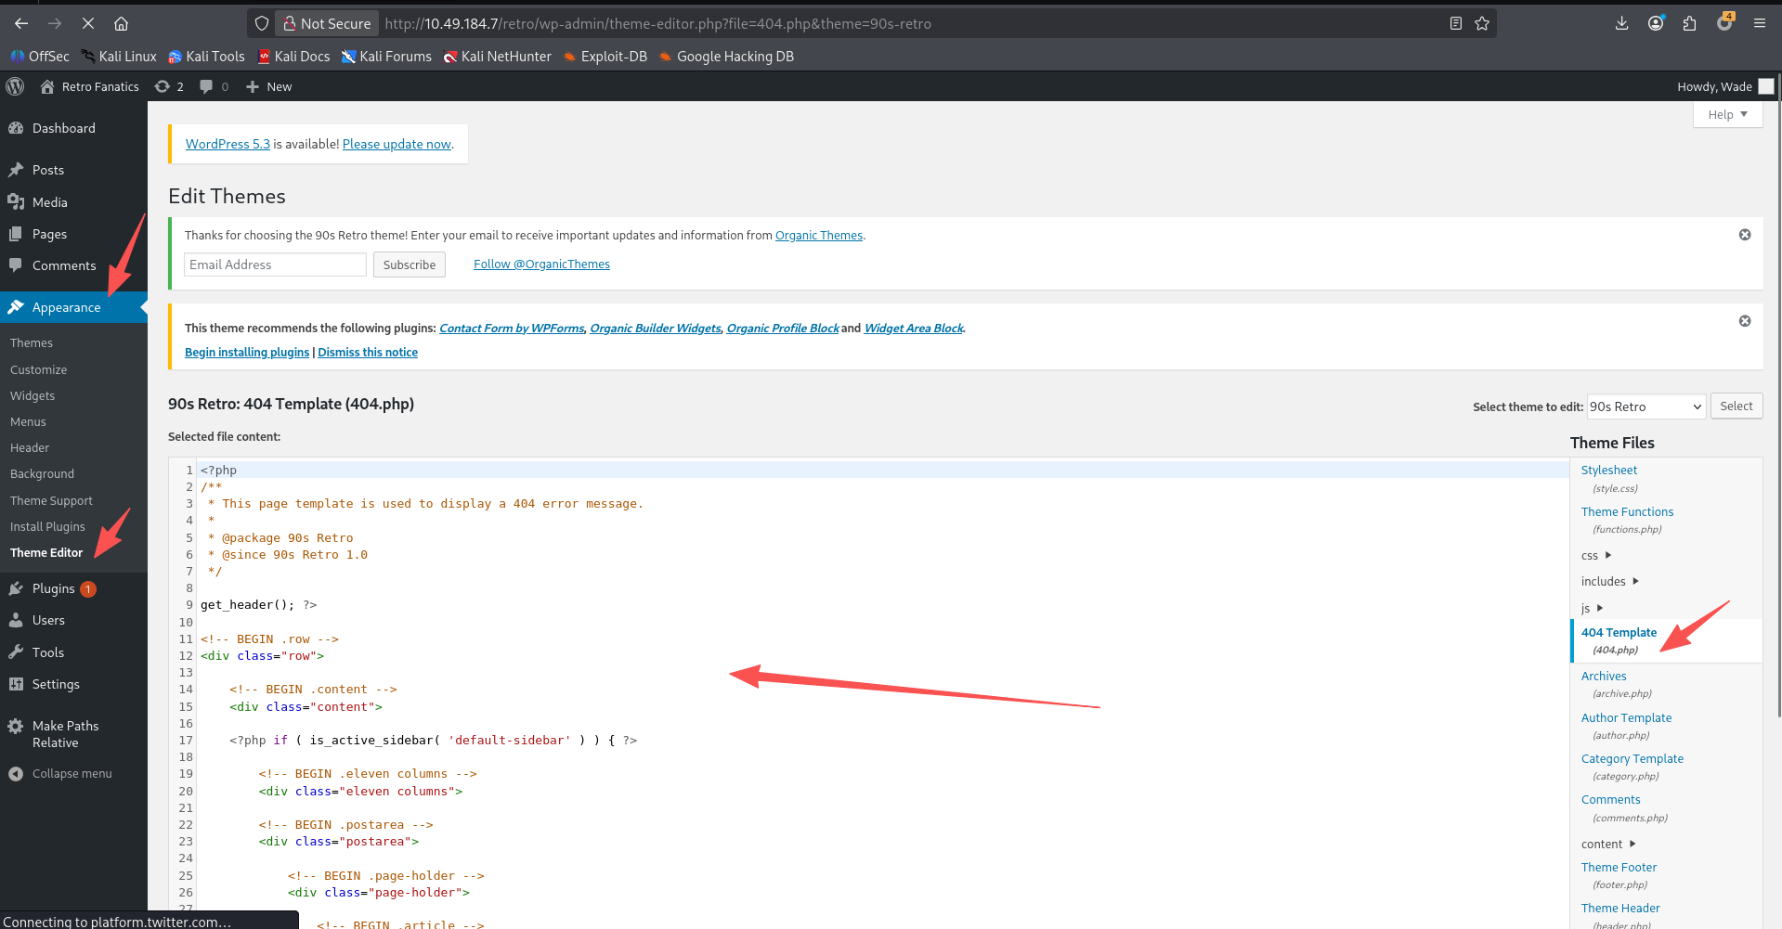Screen dimensions: 1782x929
Task: Open the updates icon in admin bar
Action: [x=169, y=86]
